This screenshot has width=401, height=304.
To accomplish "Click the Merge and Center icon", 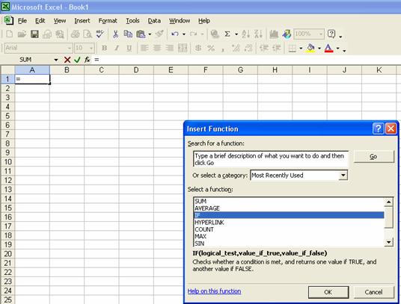I will coord(183,48).
